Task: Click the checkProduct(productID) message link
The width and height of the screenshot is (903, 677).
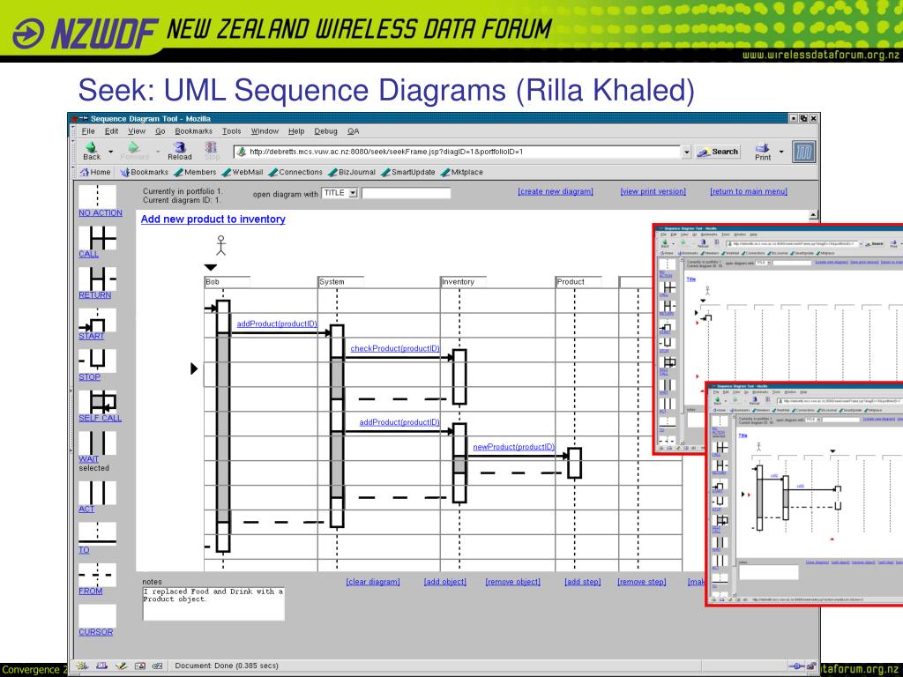Action: point(395,349)
